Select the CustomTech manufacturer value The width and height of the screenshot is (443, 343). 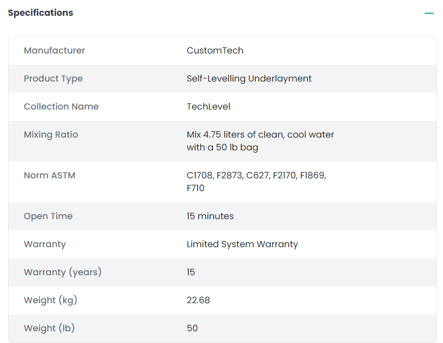(x=215, y=50)
